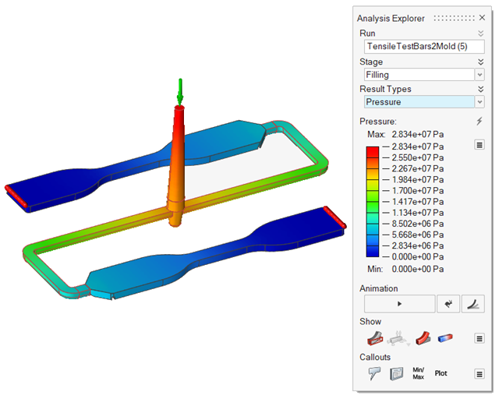
Task: Toggle the section cut show icon
Action: tap(374, 338)
